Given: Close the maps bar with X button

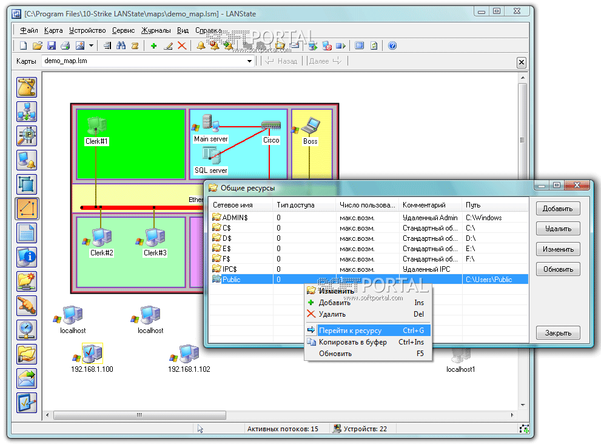Looking at the screenshot, I should click(522, 62).
